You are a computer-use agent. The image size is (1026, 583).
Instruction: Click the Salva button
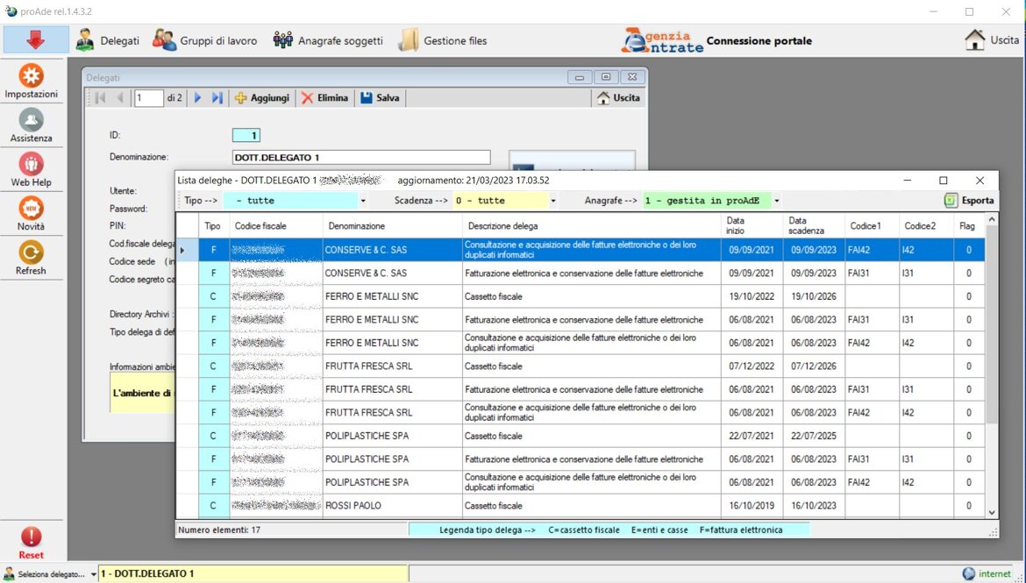pyautogui.click(x=380, y=98)
